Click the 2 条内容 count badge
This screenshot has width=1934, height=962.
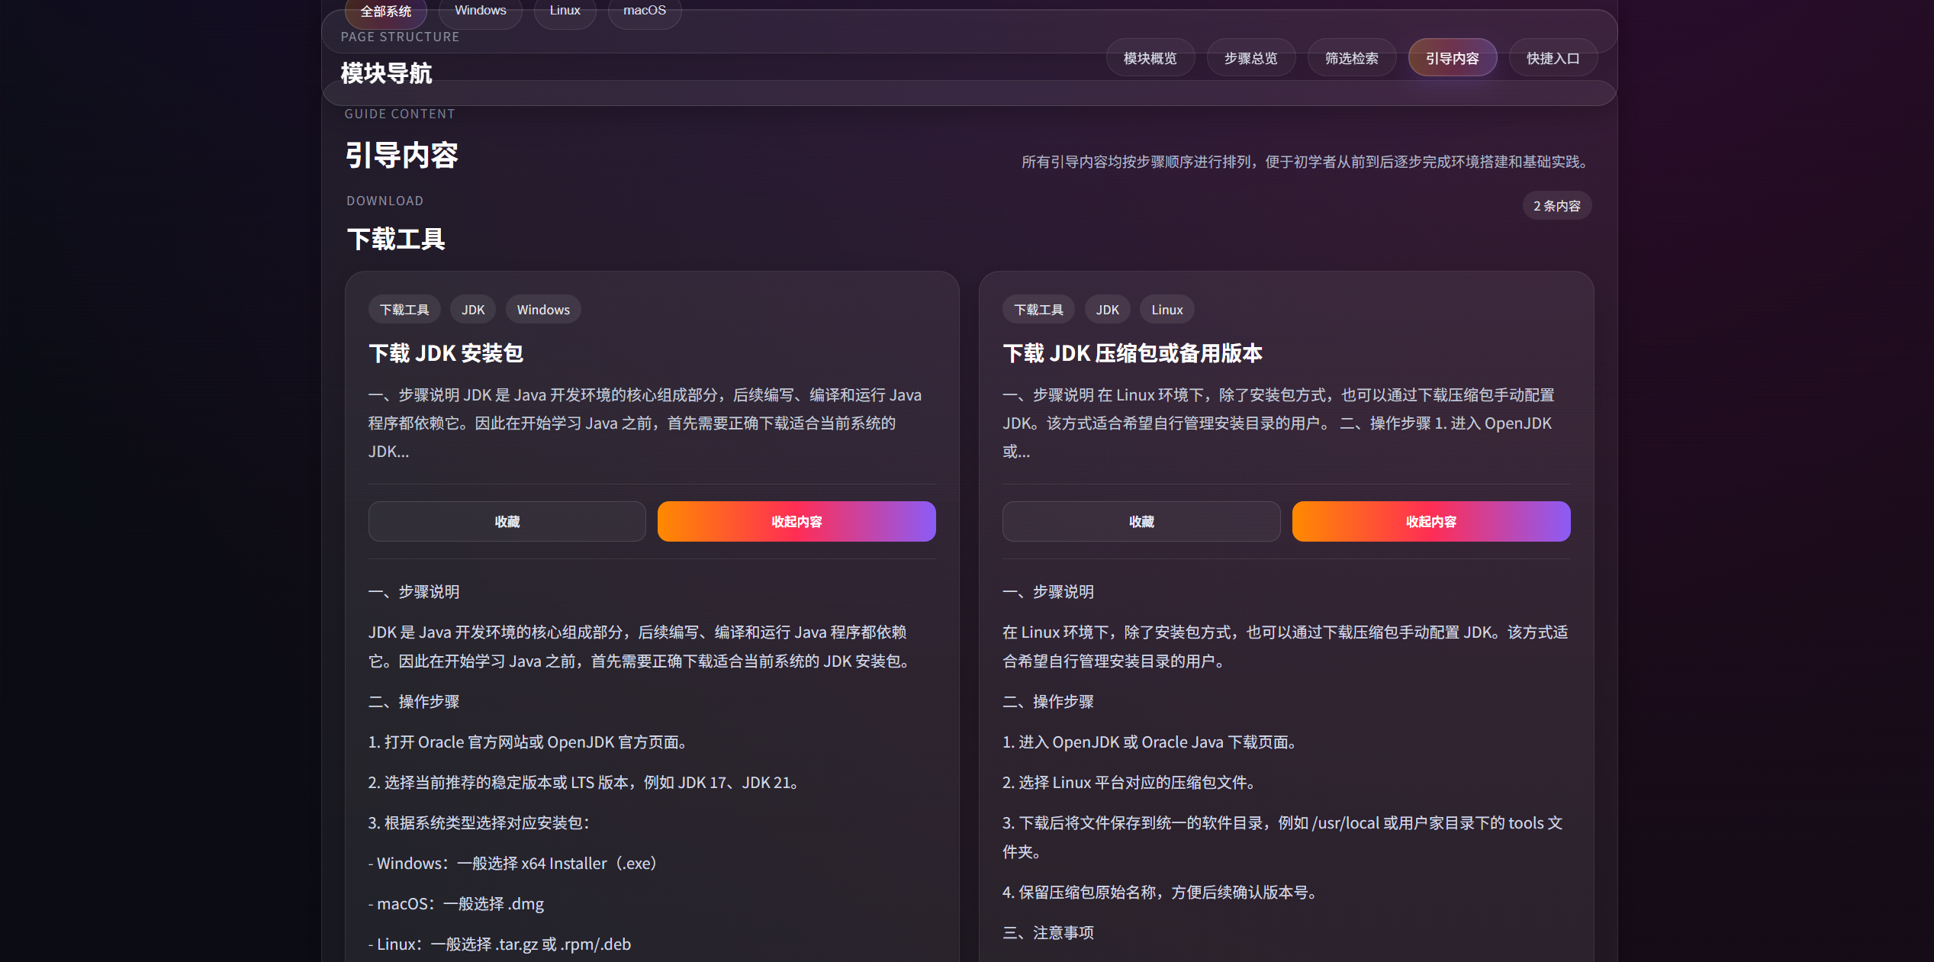[x=1557, y=206]
